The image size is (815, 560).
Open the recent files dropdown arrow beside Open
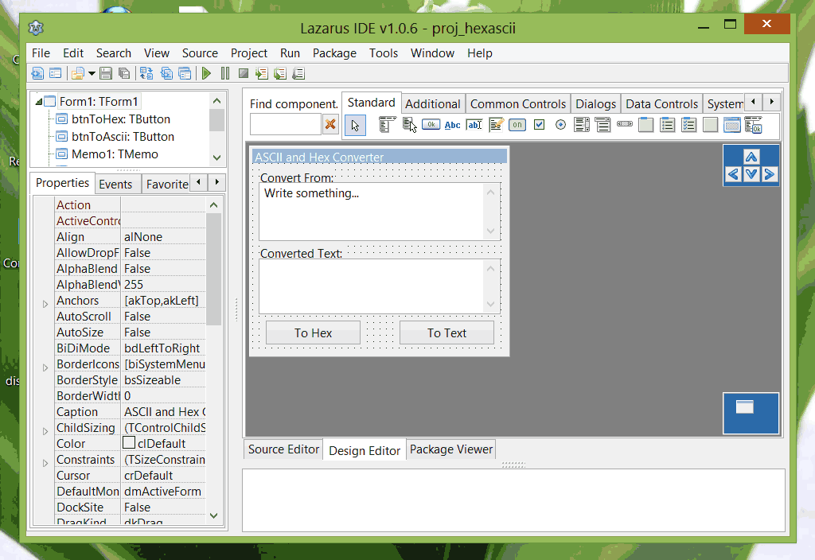click(92, 73)
